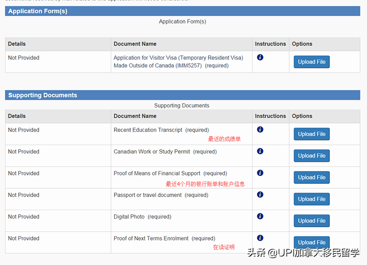Click the blue Application Form(s) section header
Viewport: 367px width, 265px height.
[182, 11]
